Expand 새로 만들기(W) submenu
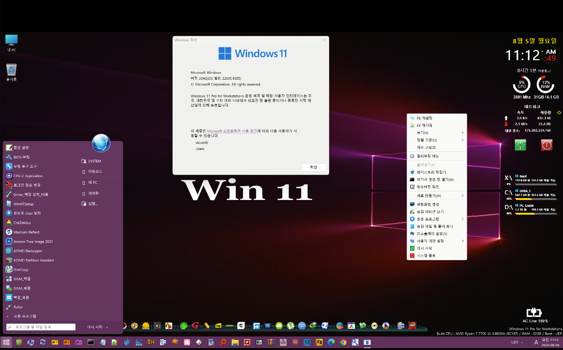 point(463,195)
